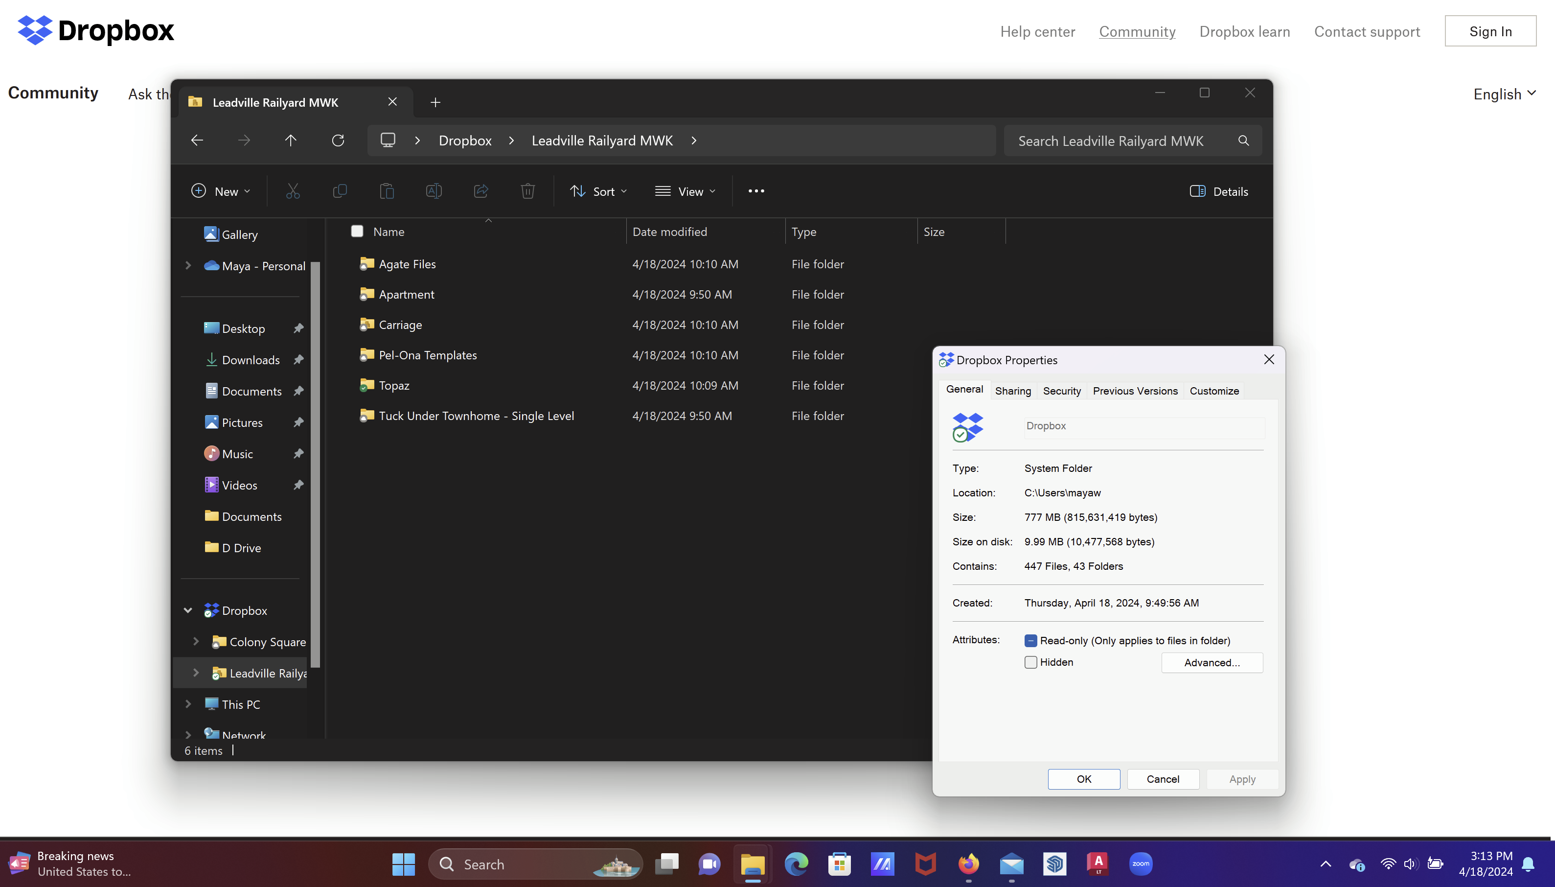Check the Hidden attribute checkbox
Image resolution: width=1555 pixels, height=887 pixels.
click(x=1031, y=662)
